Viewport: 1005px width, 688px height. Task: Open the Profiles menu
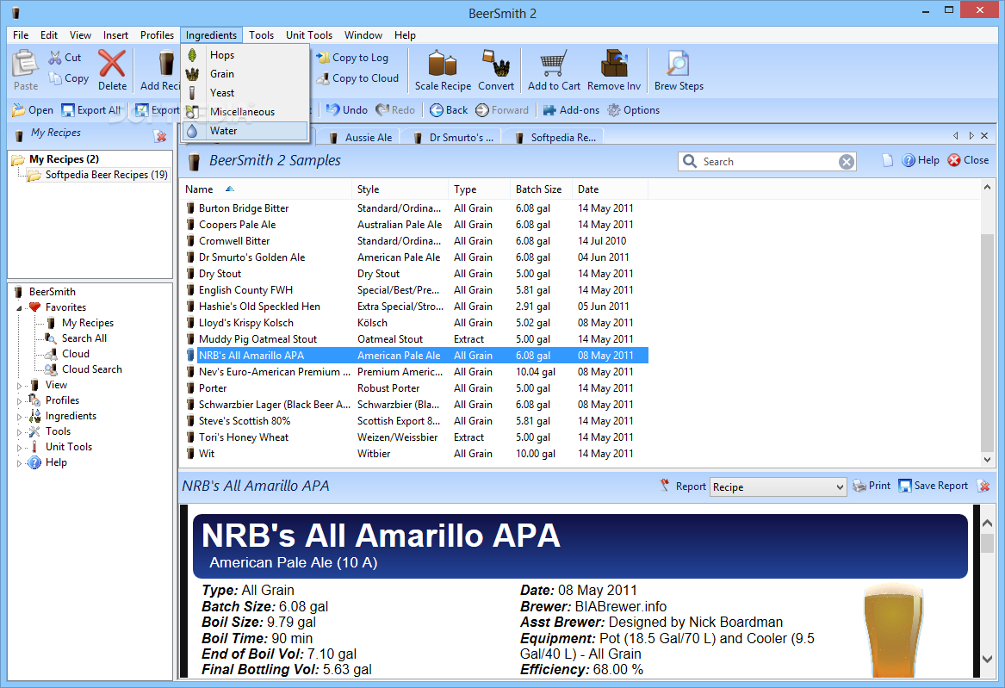click(x=157, y=35)
